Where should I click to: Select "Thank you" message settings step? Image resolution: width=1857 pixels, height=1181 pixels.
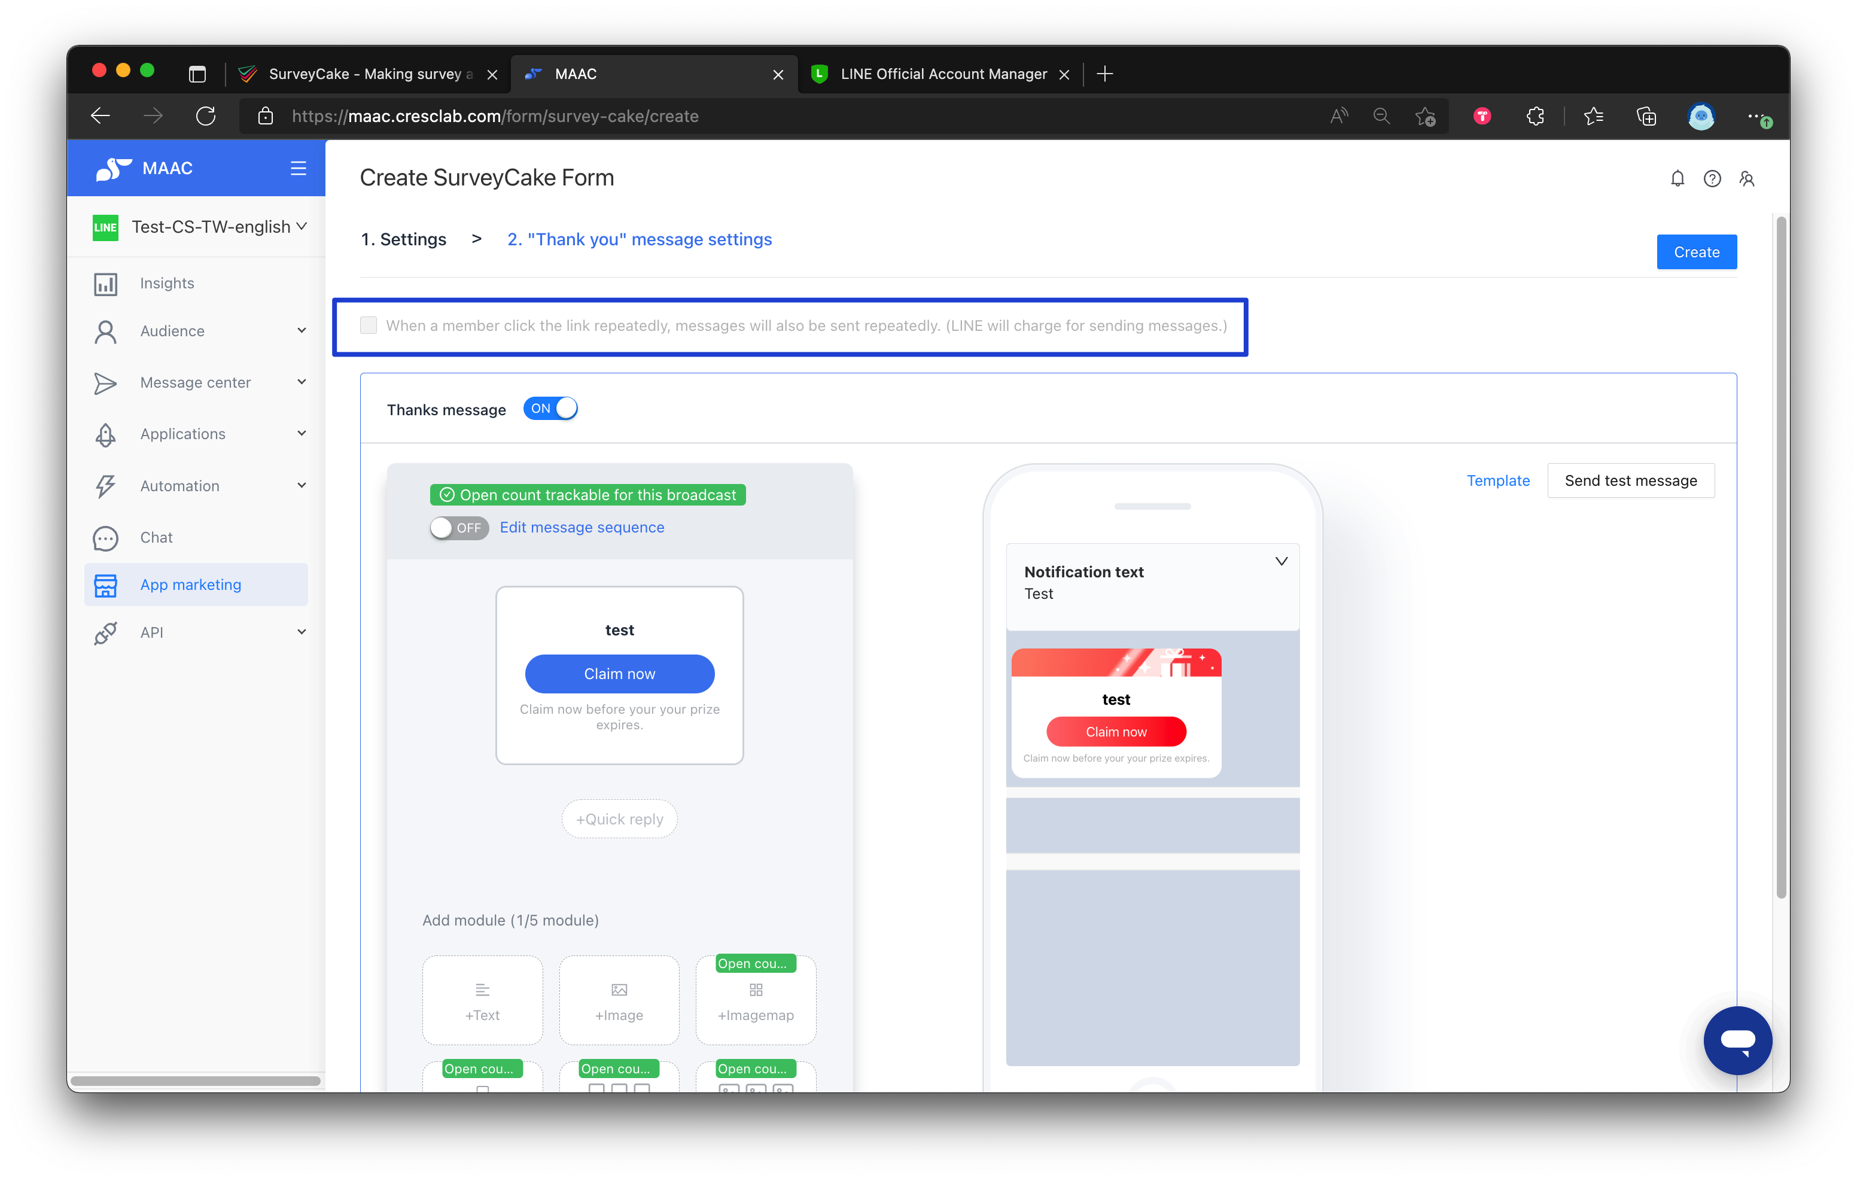[640, 240]
